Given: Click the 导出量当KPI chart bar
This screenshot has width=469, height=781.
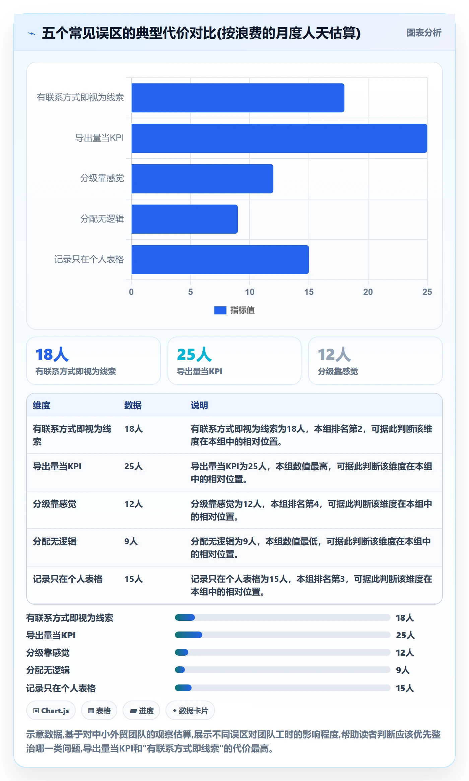Looking at the screenshot, I should coord(279,138).
